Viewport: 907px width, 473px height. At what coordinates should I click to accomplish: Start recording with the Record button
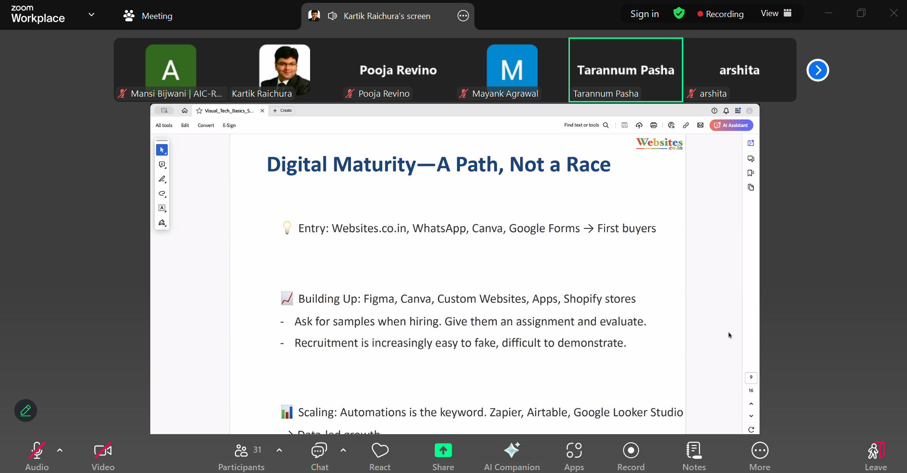pyautogui.click(x=631, y=456)
